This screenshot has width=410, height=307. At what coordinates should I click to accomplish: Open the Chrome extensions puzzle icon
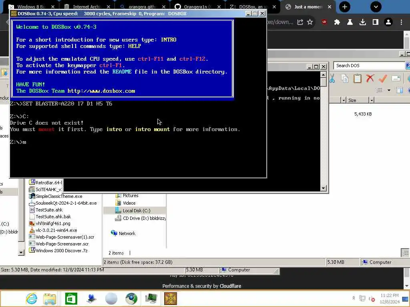(x=337, y=22)
